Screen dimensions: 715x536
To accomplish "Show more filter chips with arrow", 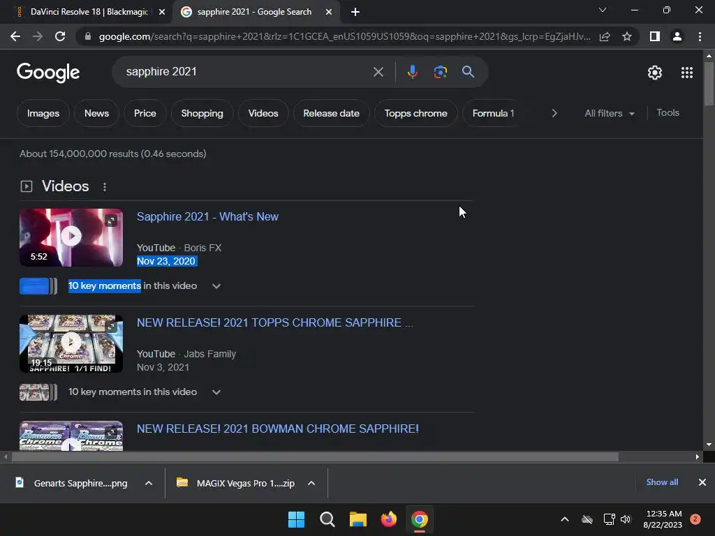I will click(x=554, y=113).
